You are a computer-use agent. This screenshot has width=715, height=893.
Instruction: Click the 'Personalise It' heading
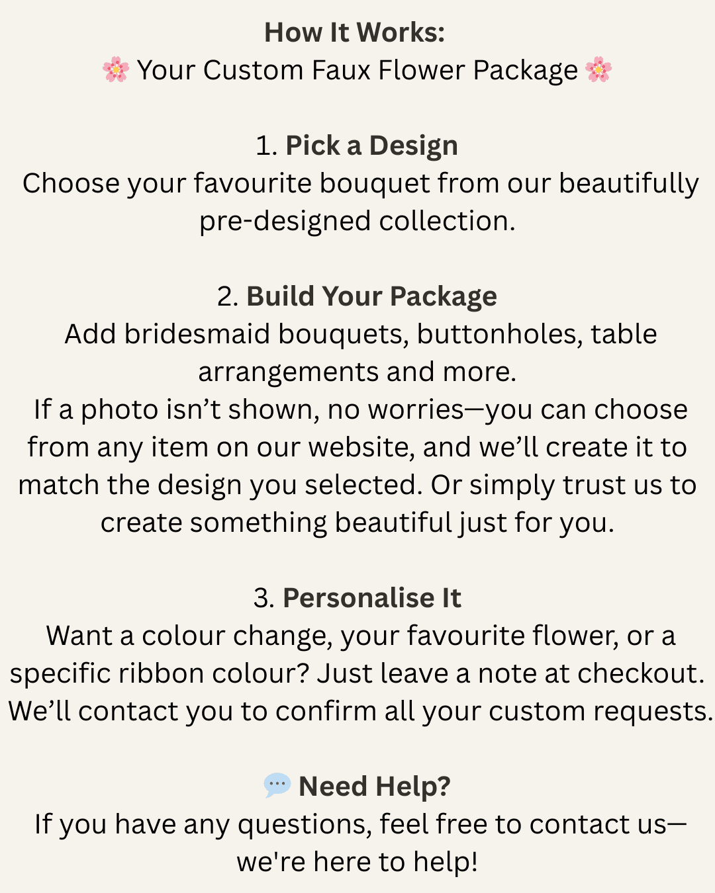(x=372, y=598)
